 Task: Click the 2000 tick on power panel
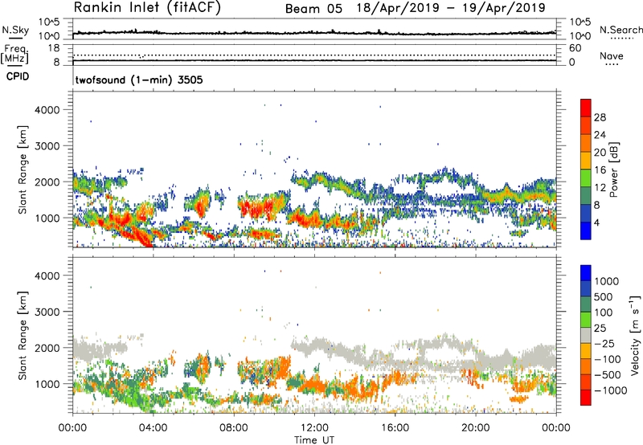pyautogui.click(x=47, y=182)
